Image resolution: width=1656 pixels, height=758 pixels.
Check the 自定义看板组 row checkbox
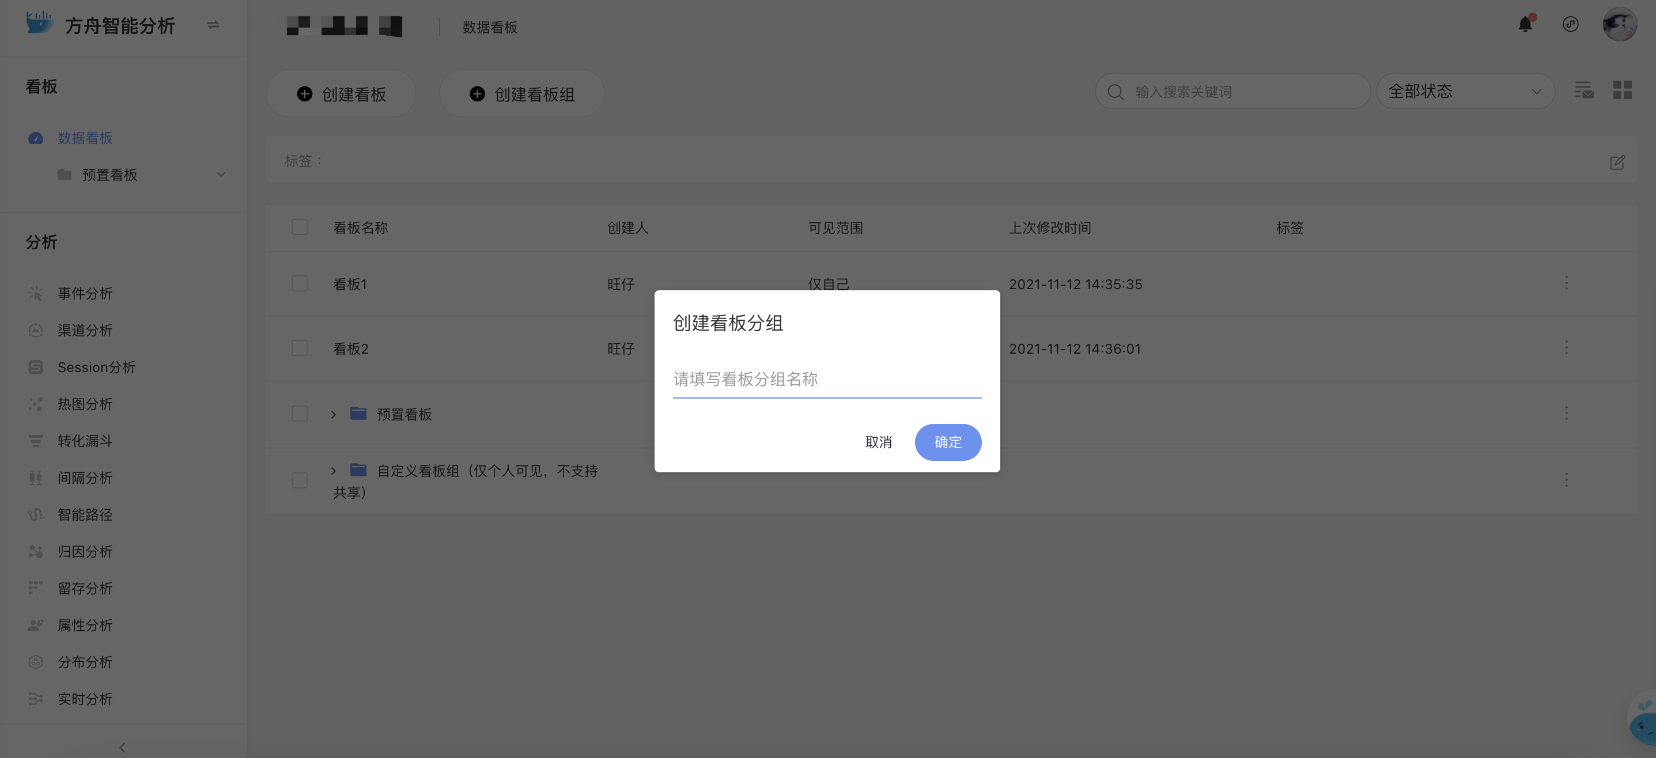[x=300, y=480]
